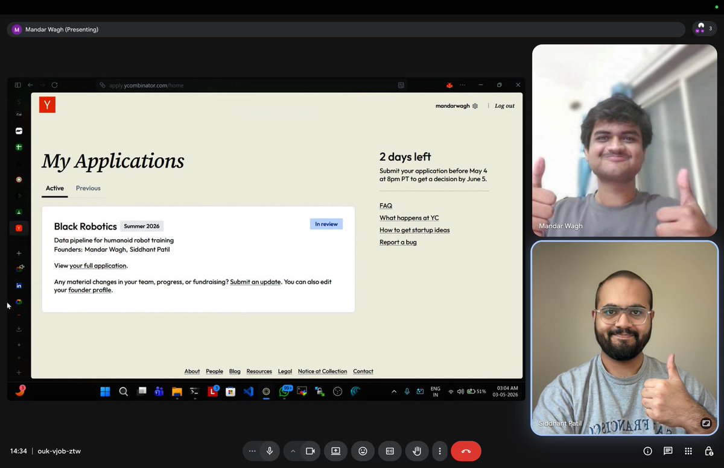724x468 pixels.
Task: Mute the microphone in the Meet controls
Action: pos(270,451)
